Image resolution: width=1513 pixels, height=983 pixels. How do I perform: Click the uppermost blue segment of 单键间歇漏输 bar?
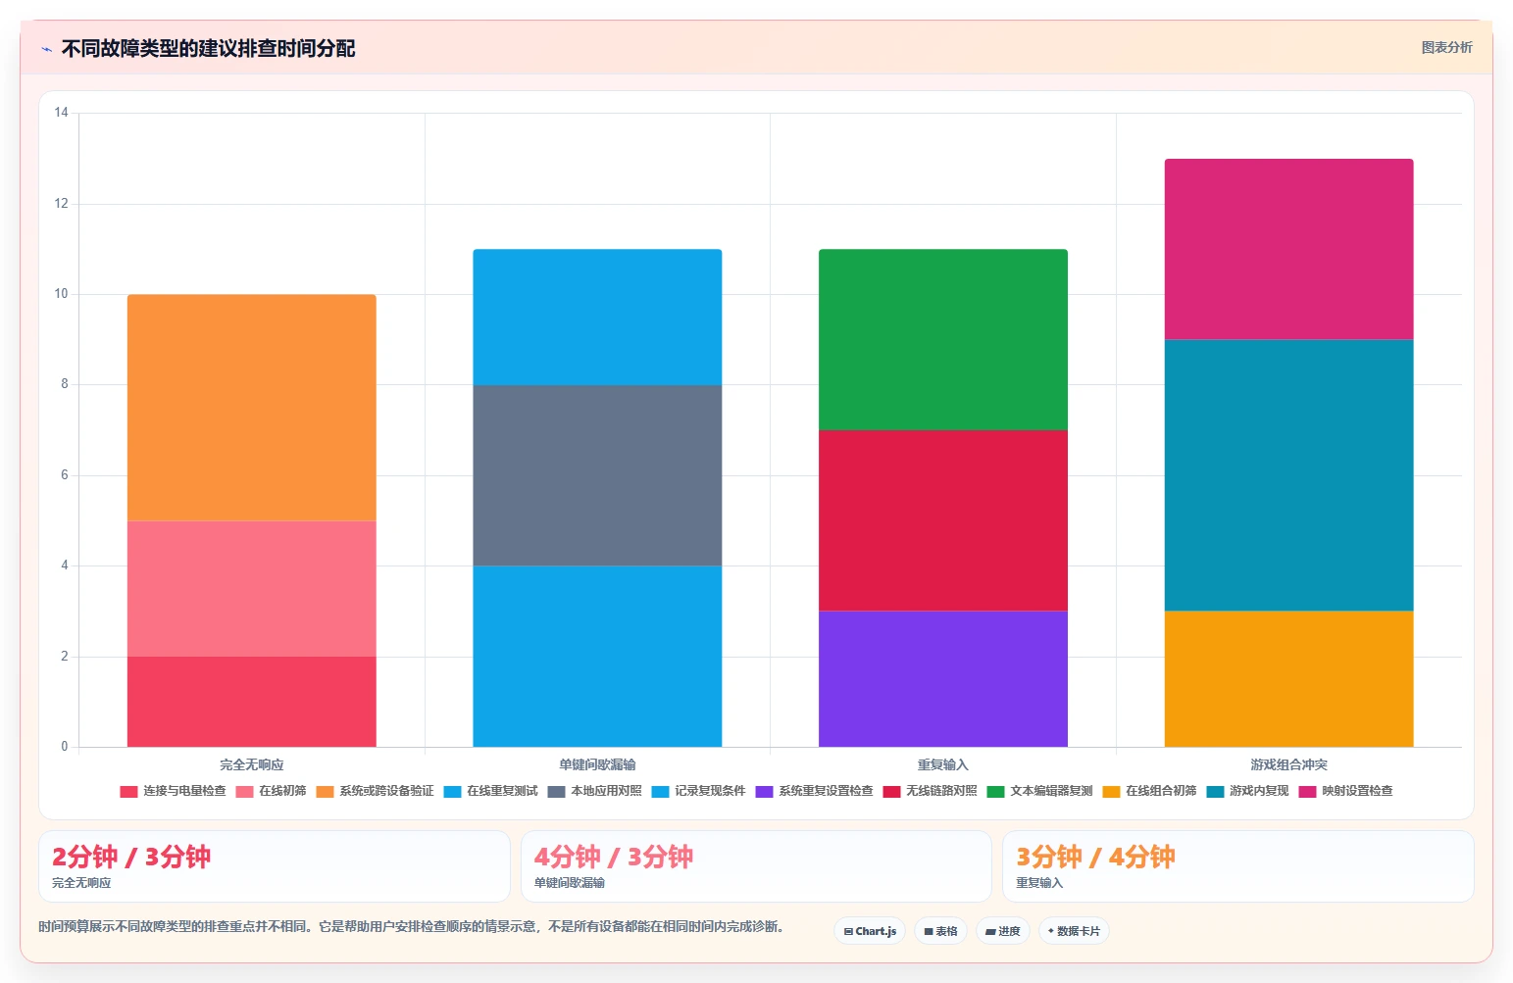point(597,317)
